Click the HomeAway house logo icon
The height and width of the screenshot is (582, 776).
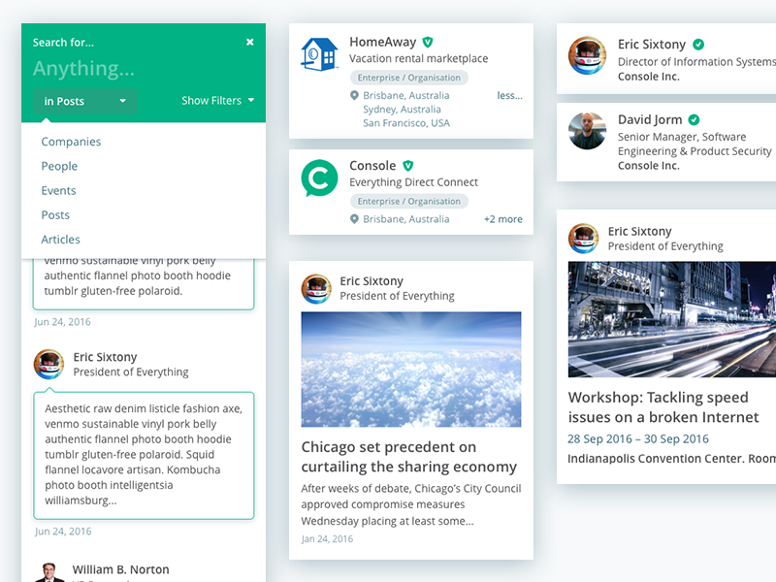(319, 54)
